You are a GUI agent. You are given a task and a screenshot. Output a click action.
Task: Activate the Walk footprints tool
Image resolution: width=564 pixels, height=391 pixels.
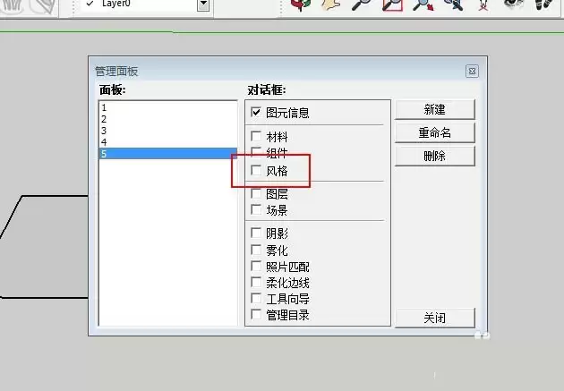[x=543, y=4]
